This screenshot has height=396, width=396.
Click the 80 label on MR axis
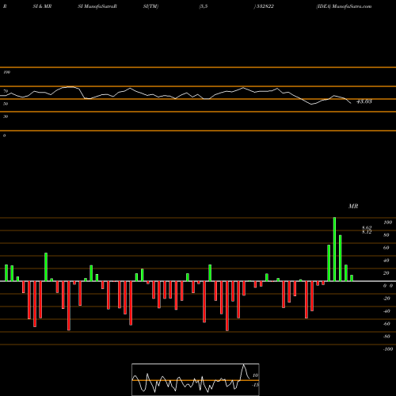coord(386,235)
